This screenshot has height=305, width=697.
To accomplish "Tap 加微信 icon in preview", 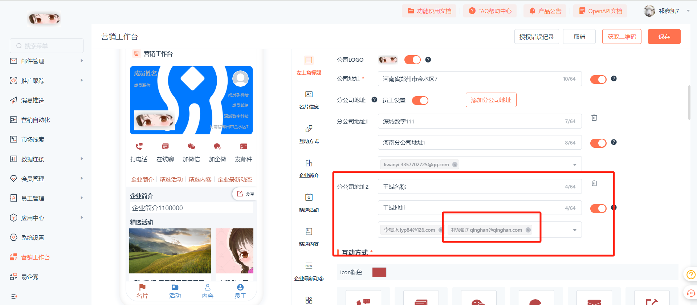I will pos(191,146).
